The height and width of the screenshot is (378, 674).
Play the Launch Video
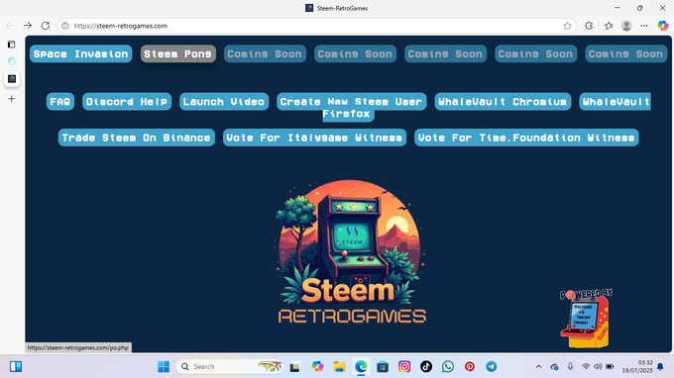coord(224,102)
